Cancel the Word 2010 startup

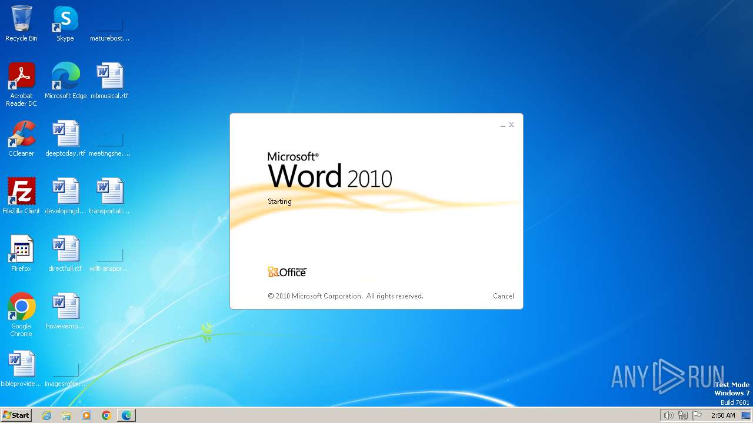[504, 296]
